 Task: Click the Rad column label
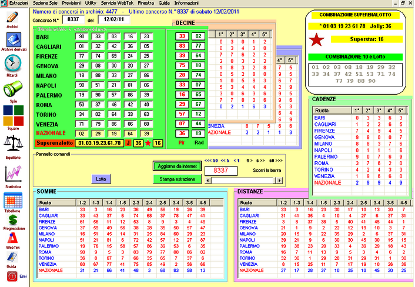199,143
